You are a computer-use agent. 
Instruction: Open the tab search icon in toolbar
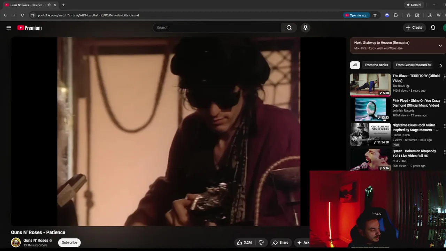[x=417, y=15]
